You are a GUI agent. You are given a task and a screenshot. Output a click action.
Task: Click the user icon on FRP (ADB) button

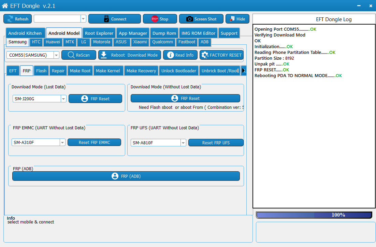(115, 176)
